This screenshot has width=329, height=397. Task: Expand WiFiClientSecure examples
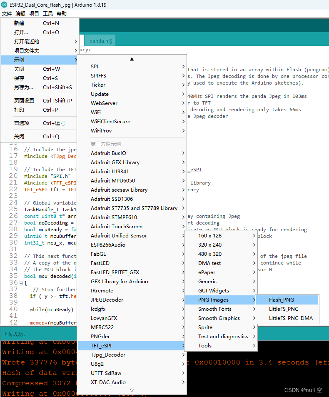coord(132,122)
